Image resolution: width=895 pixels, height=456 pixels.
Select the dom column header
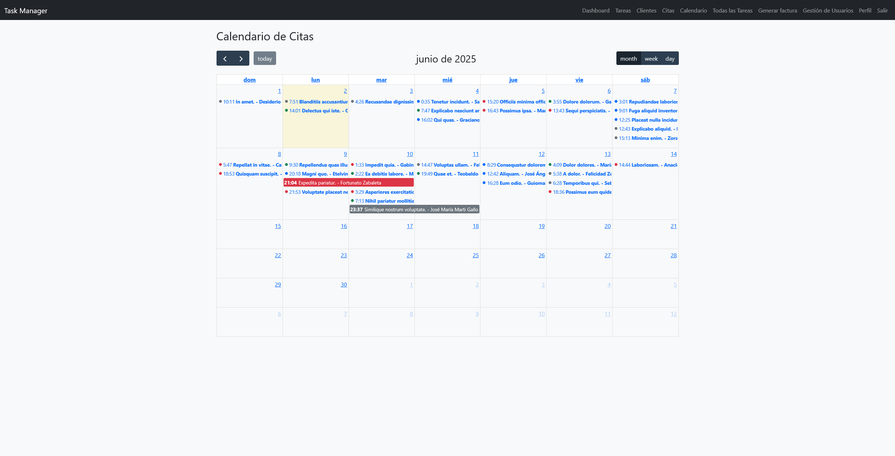249,80
